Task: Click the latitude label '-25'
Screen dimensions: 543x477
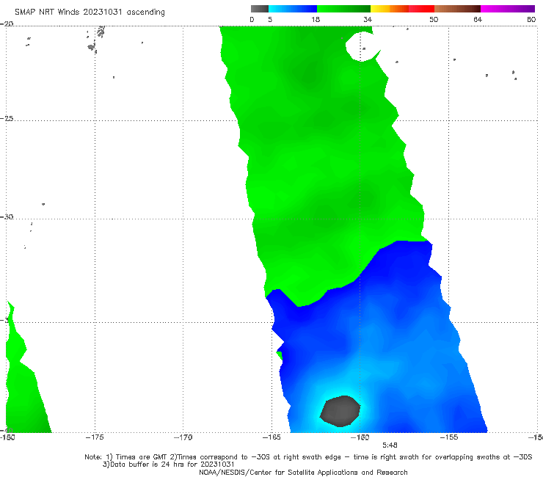Action: click(7, 118)
